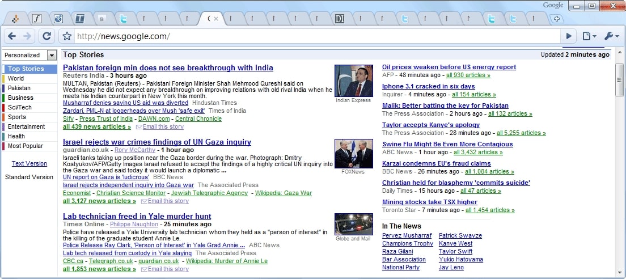Click in the address bar URL field
This screenshot has width=626, height=279.
[312, 36]
